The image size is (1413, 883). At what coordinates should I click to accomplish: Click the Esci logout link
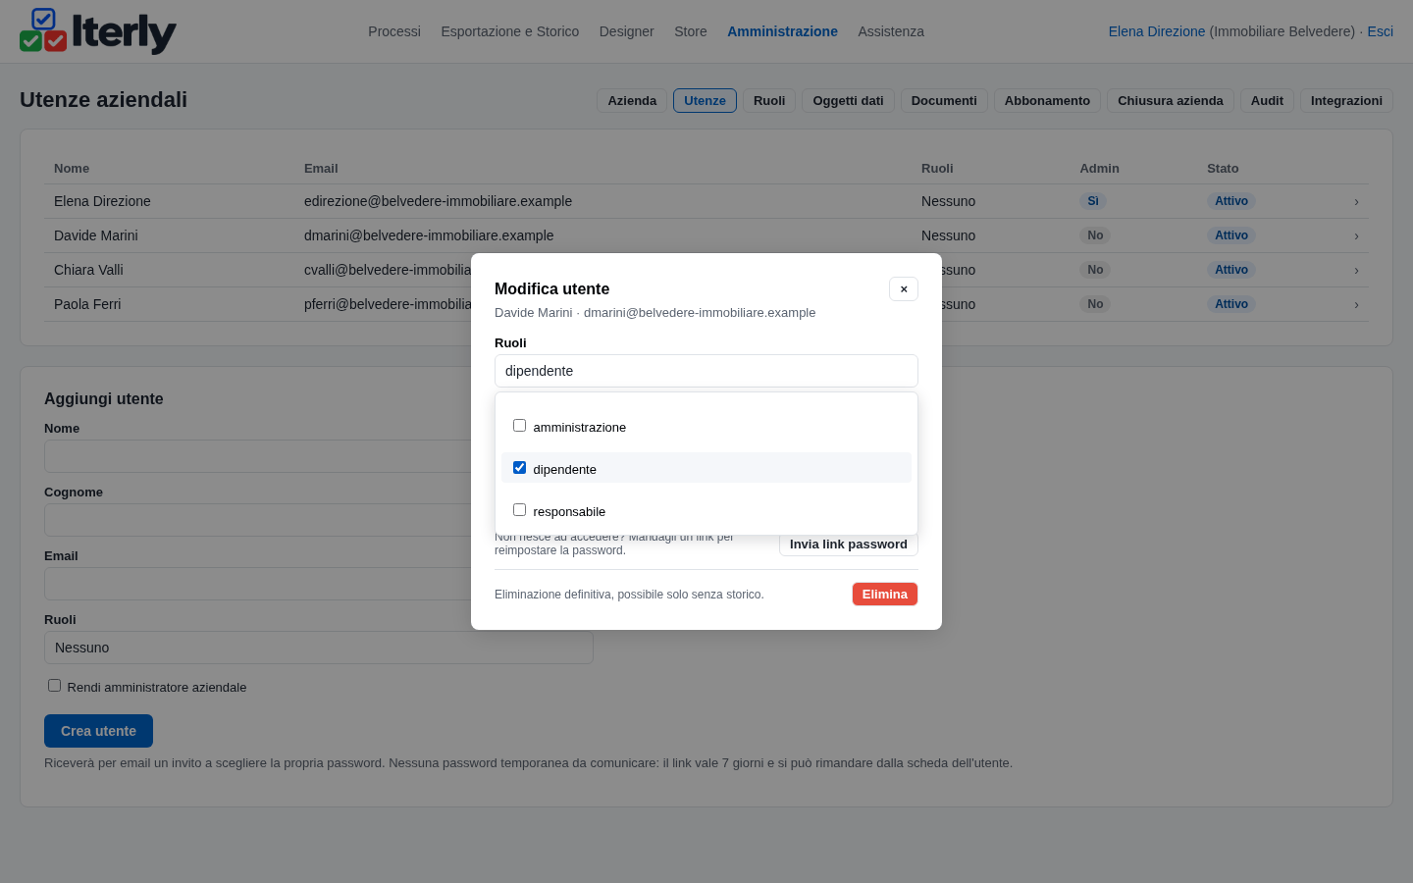tap(1380, 31)
